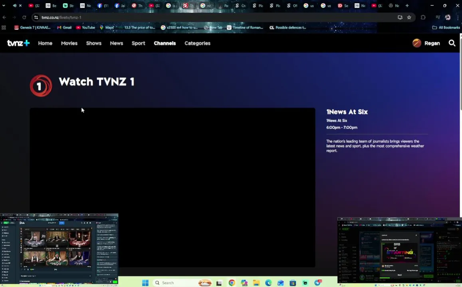Open site information icon in address bar
Screen dimensions: 462x287
[x=36, y=18]
